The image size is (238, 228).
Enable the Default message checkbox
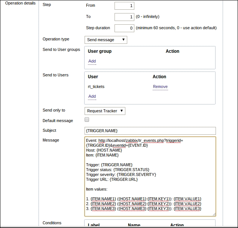tap(87, 120)
